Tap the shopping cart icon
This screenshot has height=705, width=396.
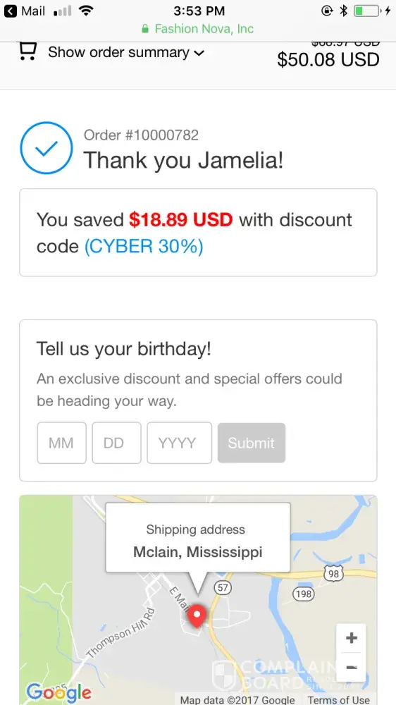(27, 51)
